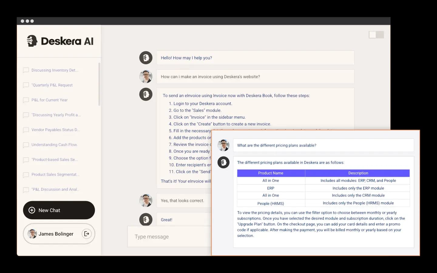Click step '3. Click on "Invoice" in the sidebar menu.'

point(207,117)
